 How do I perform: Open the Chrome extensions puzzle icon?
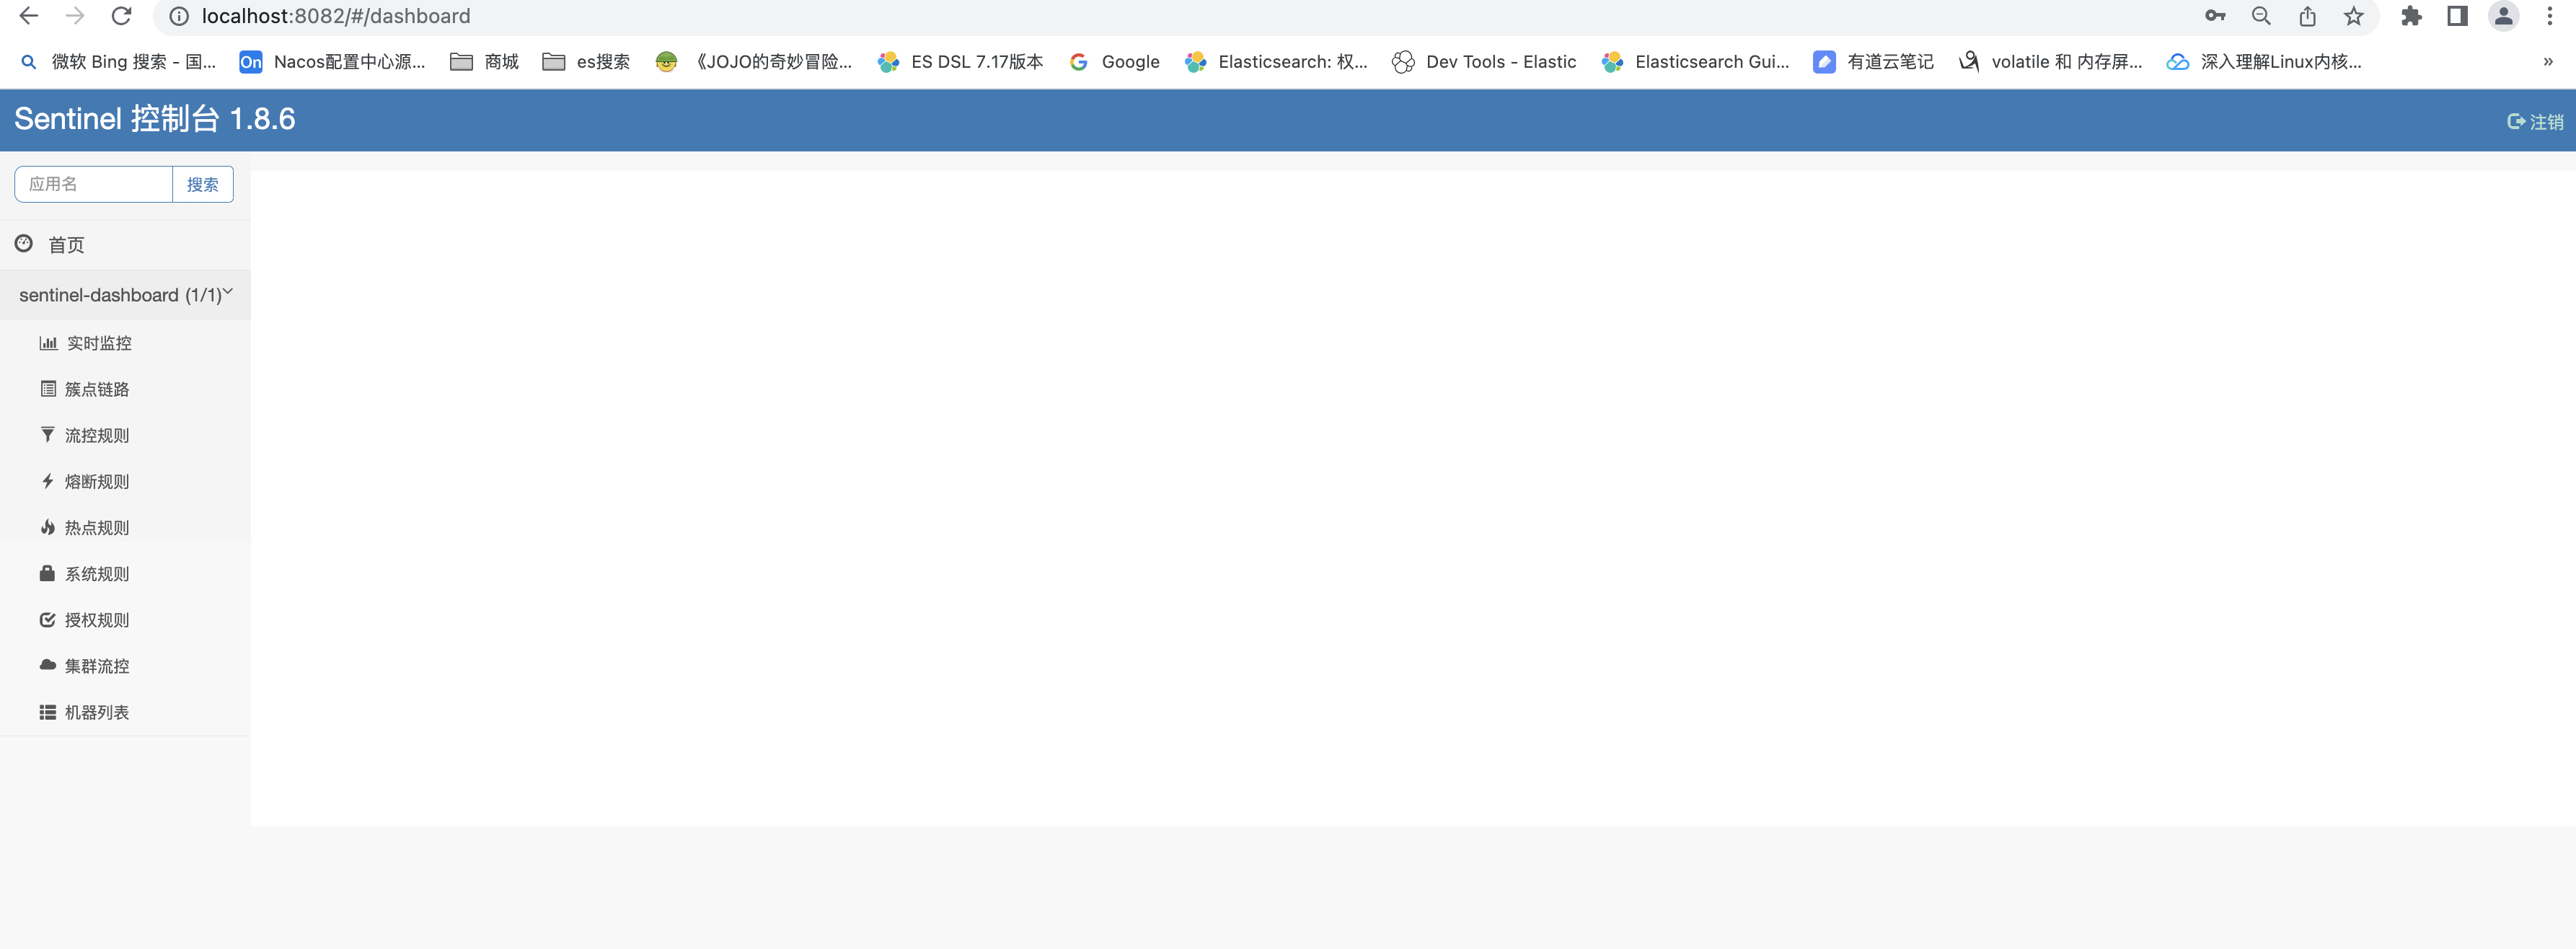coord(2411,16)
